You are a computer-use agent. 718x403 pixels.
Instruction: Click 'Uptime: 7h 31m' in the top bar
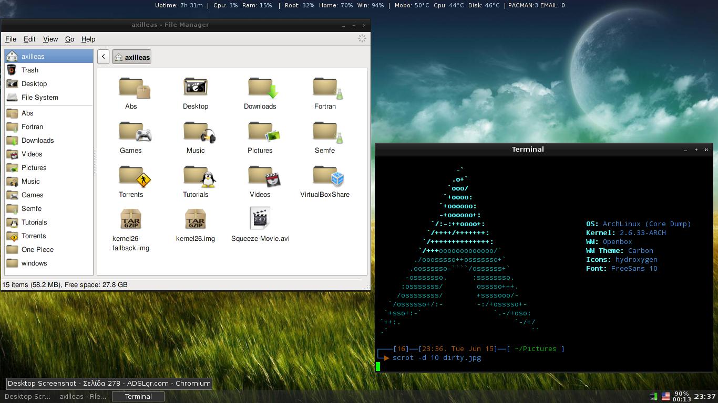[179, 5]
